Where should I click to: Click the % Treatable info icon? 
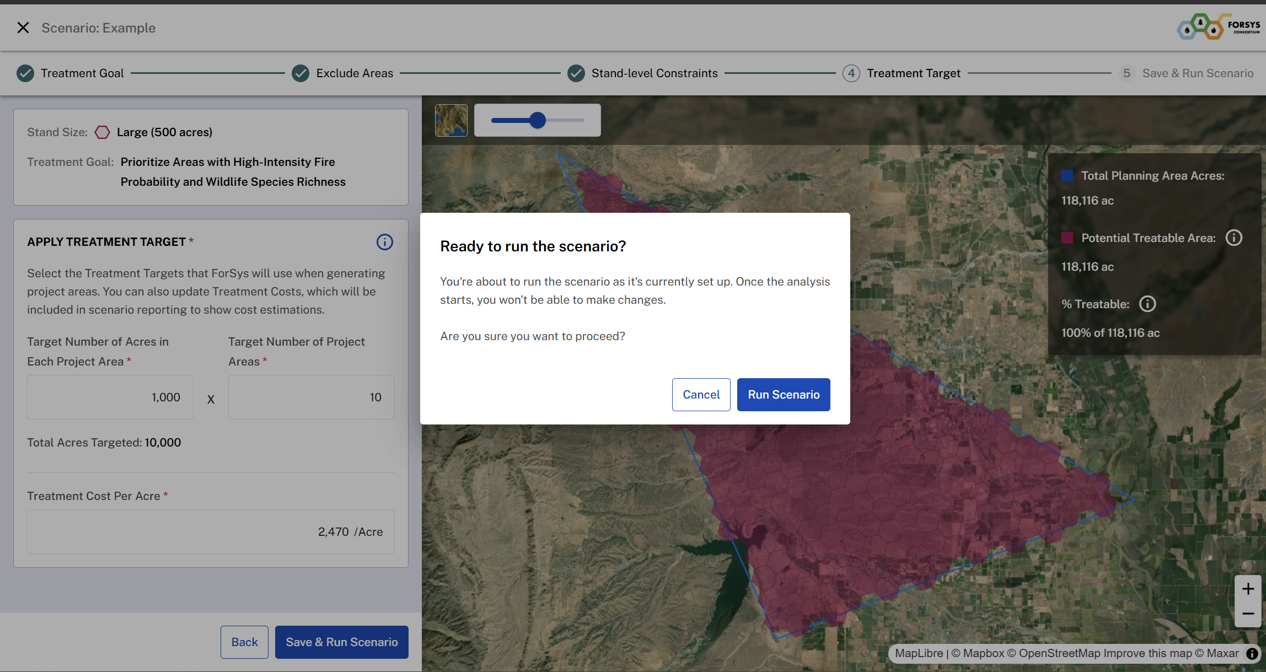pyautogui.click(x=1147, y=304)
